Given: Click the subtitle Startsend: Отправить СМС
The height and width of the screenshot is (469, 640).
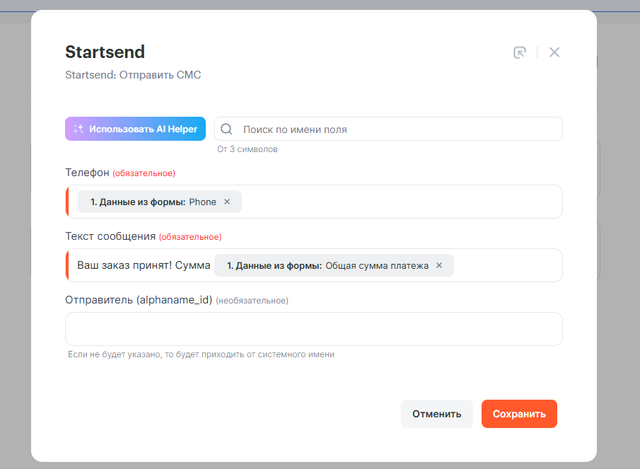Looking at the screenshot, I should 133,74.
